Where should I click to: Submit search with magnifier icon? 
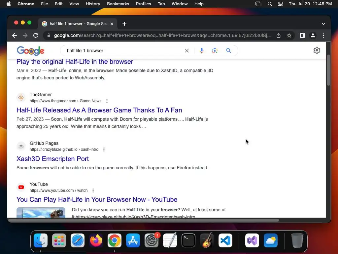click(228, 51)
